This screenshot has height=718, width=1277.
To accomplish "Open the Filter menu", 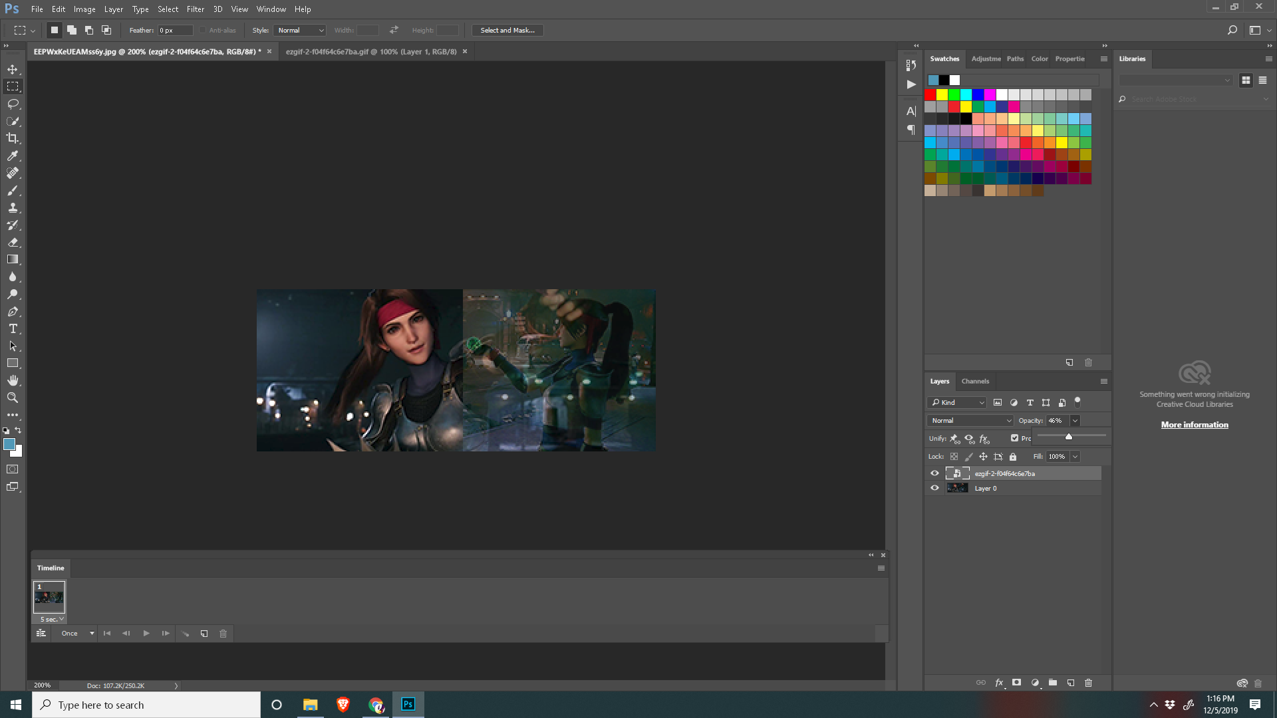I will click(195, 9).
